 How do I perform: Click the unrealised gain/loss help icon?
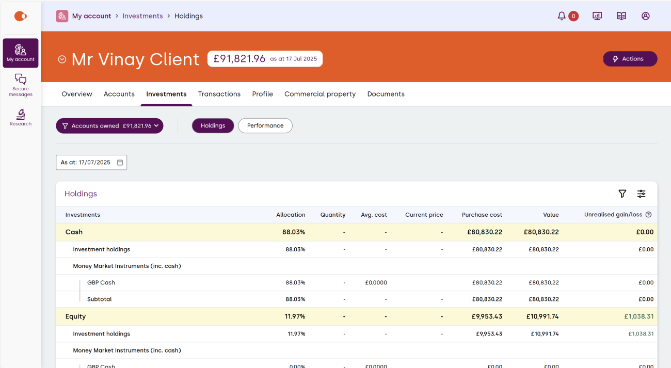click(649, 215)
